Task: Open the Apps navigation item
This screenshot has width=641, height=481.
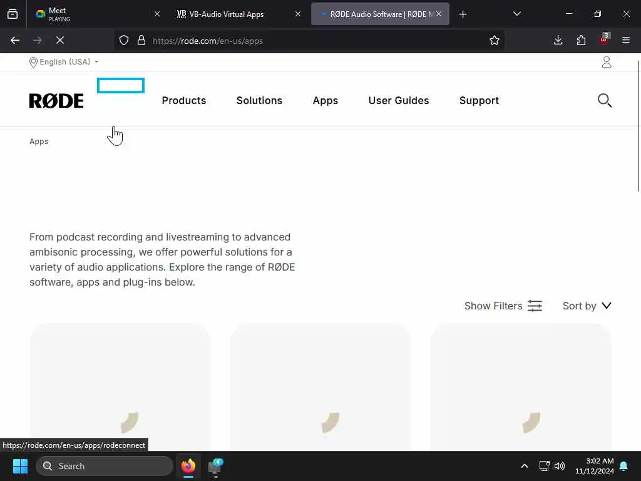Action: (326, 101)
